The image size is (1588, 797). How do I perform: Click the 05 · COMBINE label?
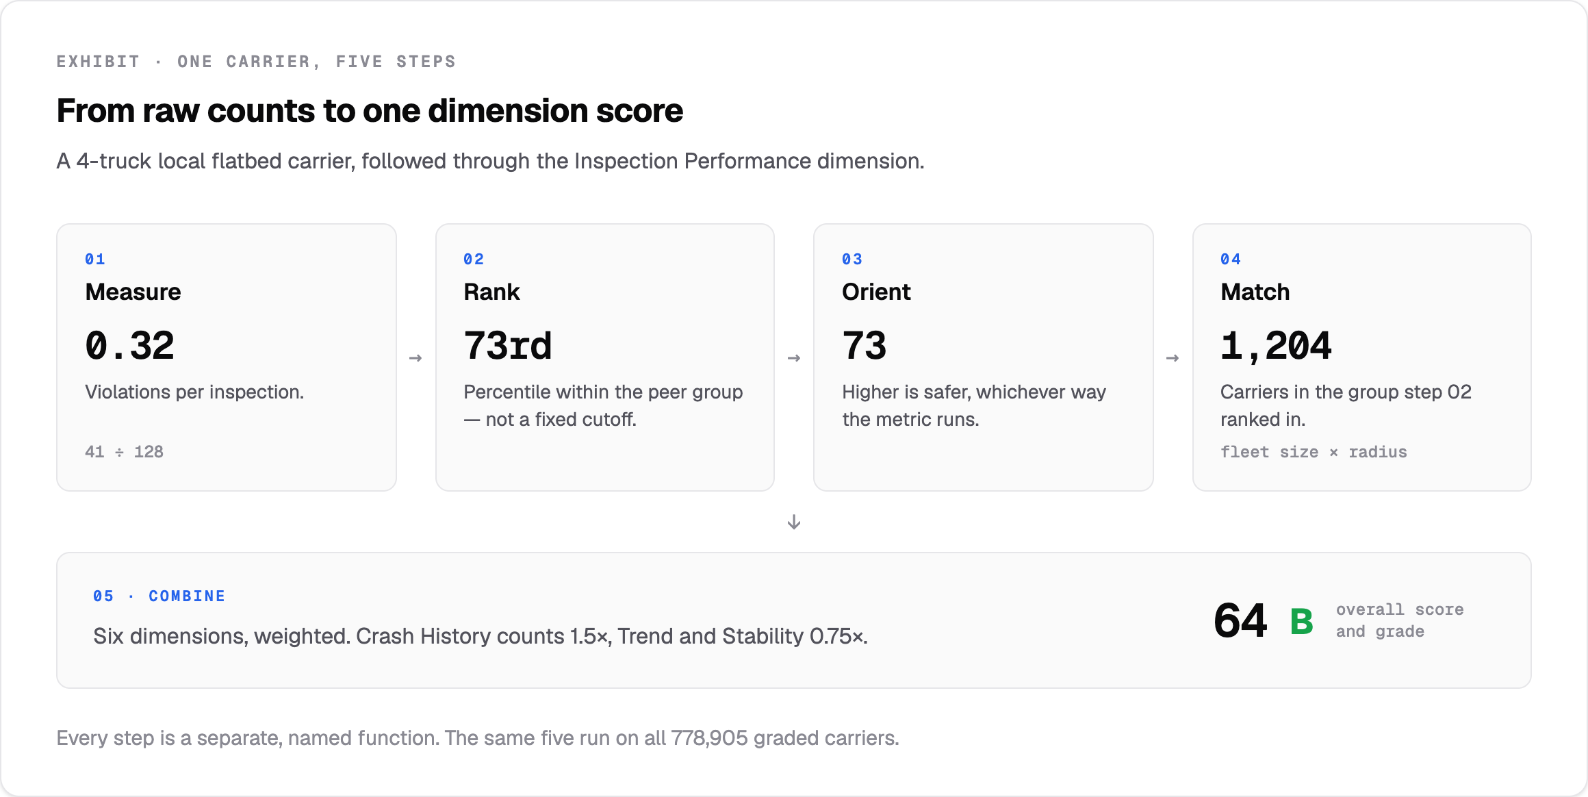coord(159,596)
